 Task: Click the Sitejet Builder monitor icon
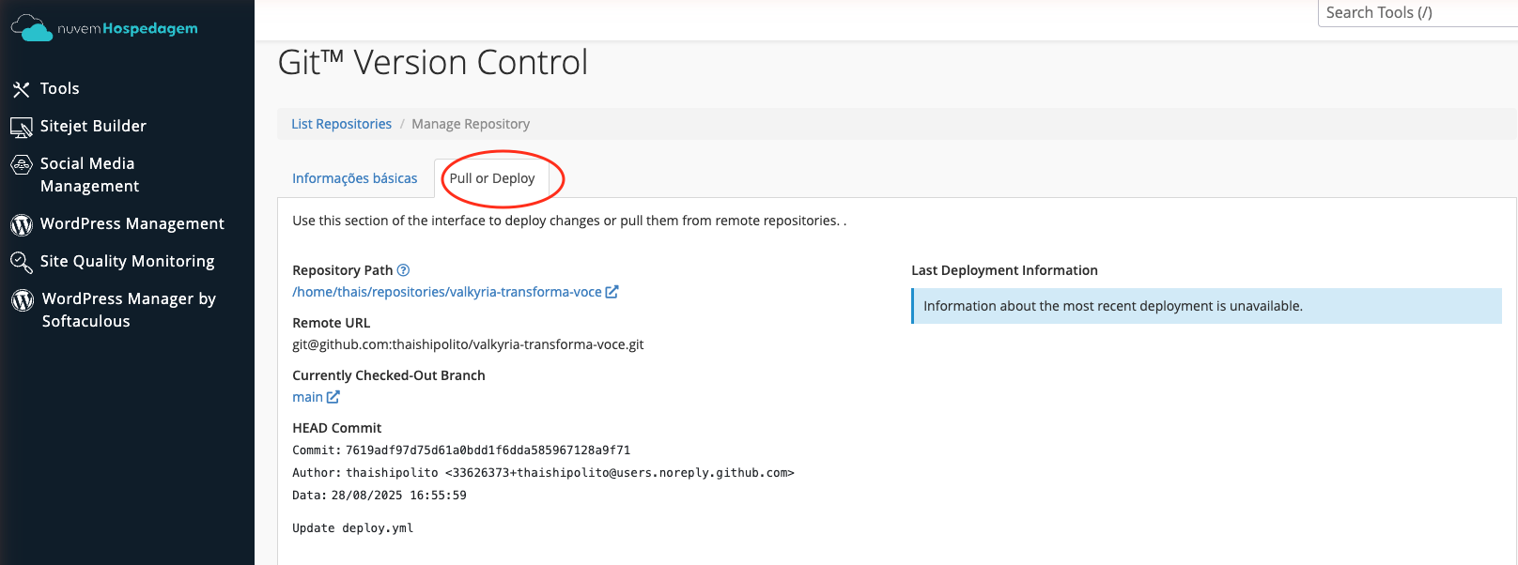tap(21, 127)
